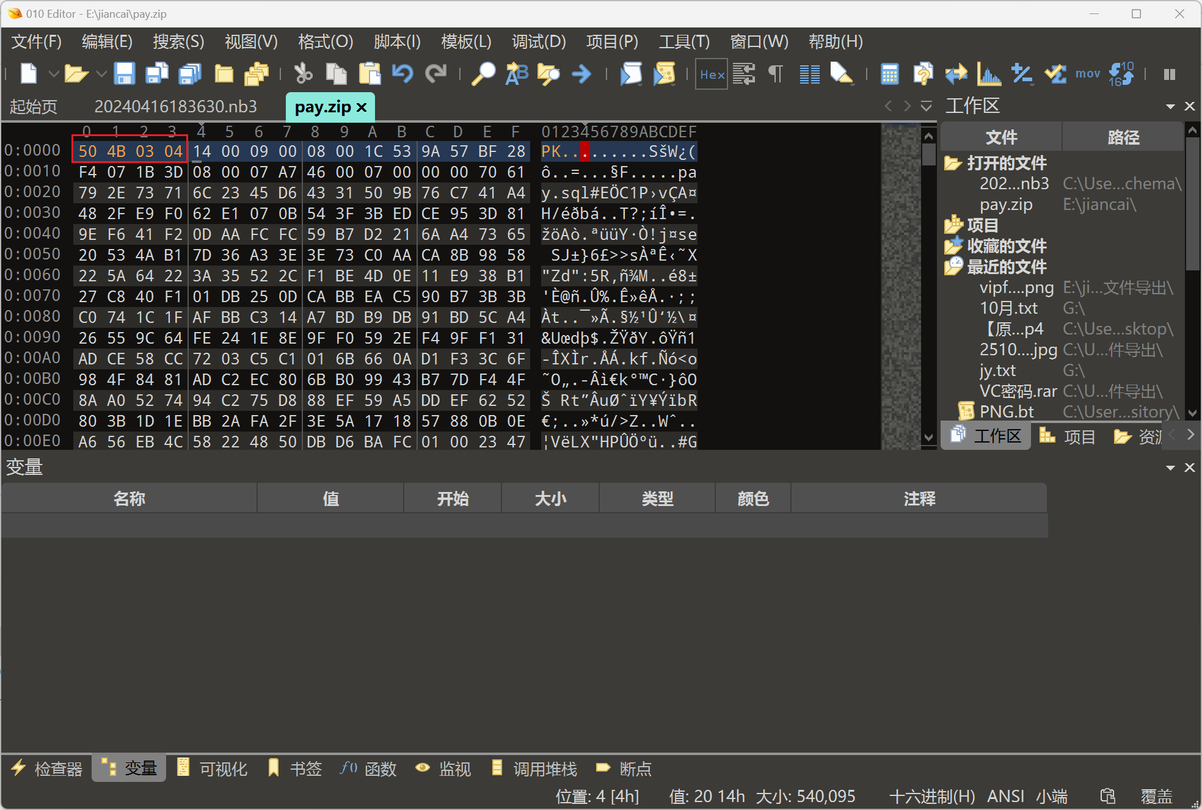Open the 书签 bottom tab

[x=295, y=768]
